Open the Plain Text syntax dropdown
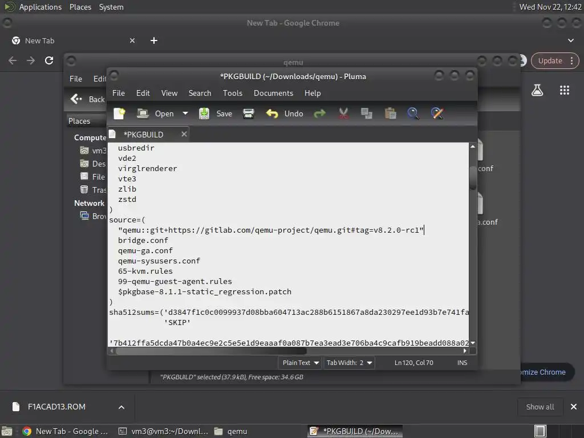Screen dimensions: 584x438 click(300, 363)
